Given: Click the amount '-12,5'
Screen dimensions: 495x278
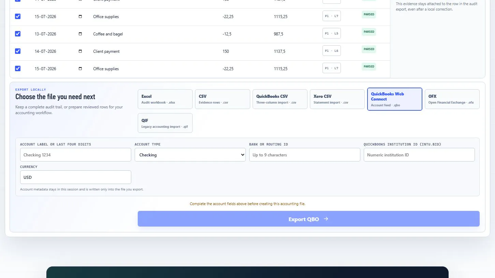Looking at the screenshot, I should pyautogui.click(x=227, y=34).
